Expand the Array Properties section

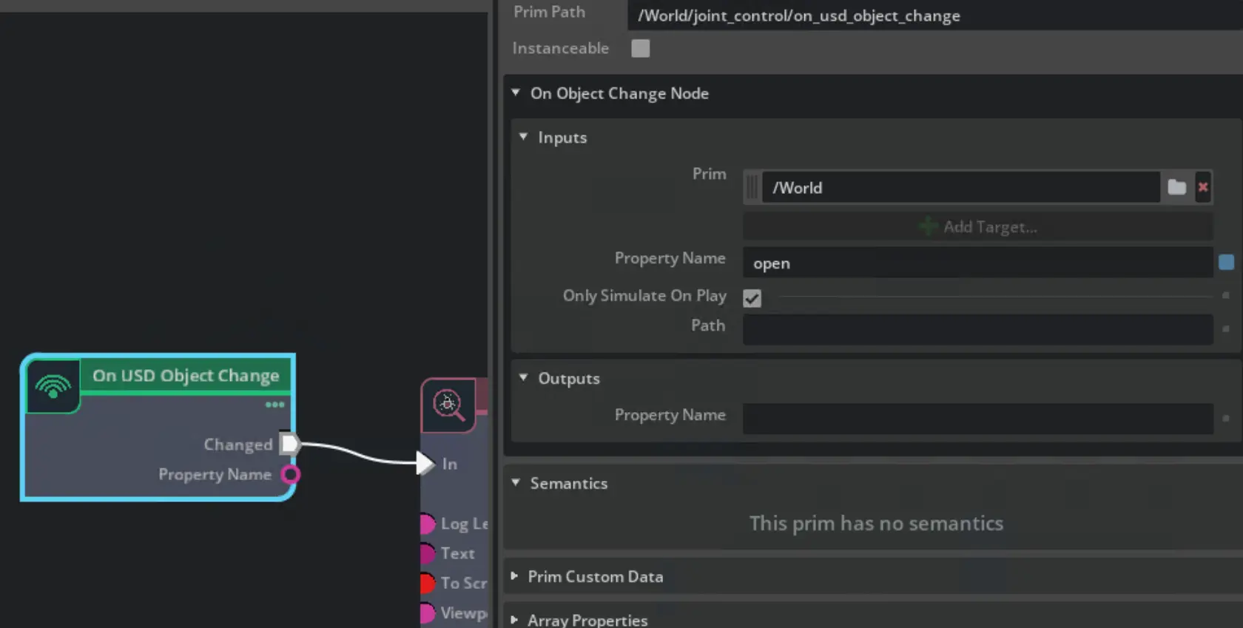(515, 620)
